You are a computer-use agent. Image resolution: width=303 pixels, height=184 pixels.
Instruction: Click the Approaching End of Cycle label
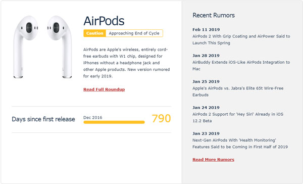click(x=134, y=33)
